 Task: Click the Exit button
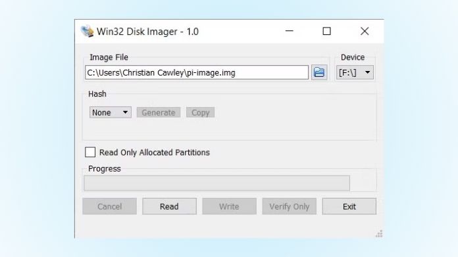point(349,206)
